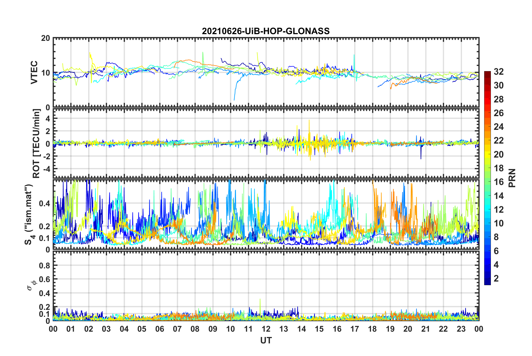Click the colorbar tick label 28
Viewport: 532px width, 356px height.
(498, 99)
